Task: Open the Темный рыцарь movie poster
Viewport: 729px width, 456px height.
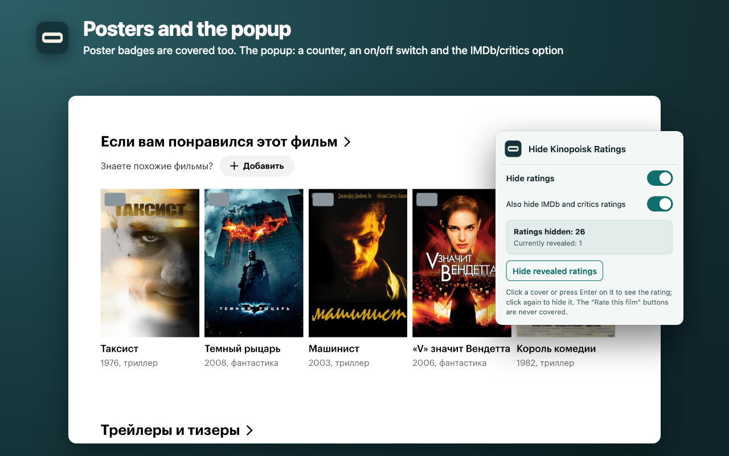Action: [254, 263]
